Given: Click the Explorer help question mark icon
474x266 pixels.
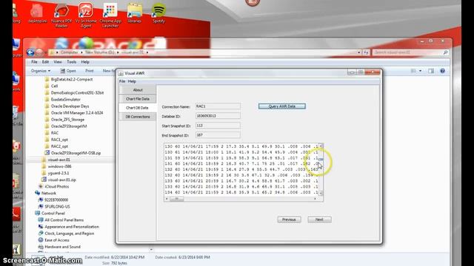Looking at the screenshot, I should coord(443,71).
